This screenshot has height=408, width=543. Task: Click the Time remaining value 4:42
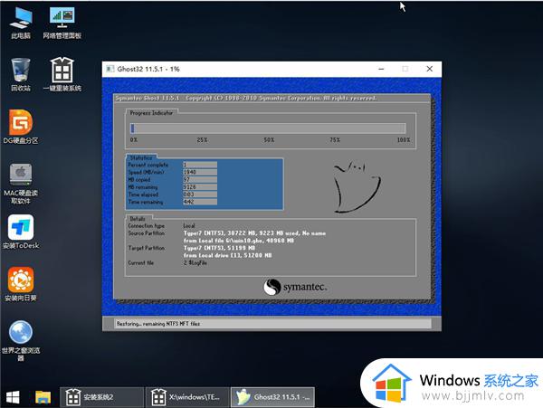200,202
